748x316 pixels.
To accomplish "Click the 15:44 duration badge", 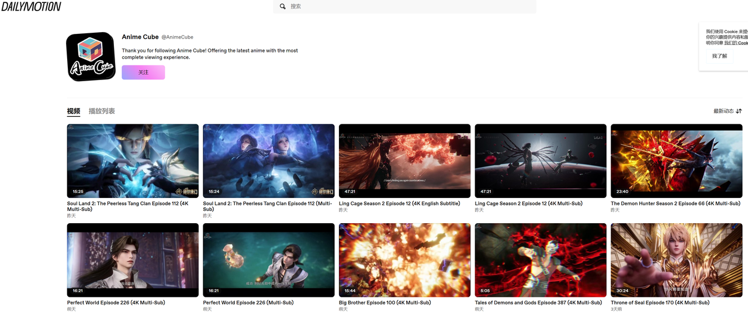I will (350, 290).
